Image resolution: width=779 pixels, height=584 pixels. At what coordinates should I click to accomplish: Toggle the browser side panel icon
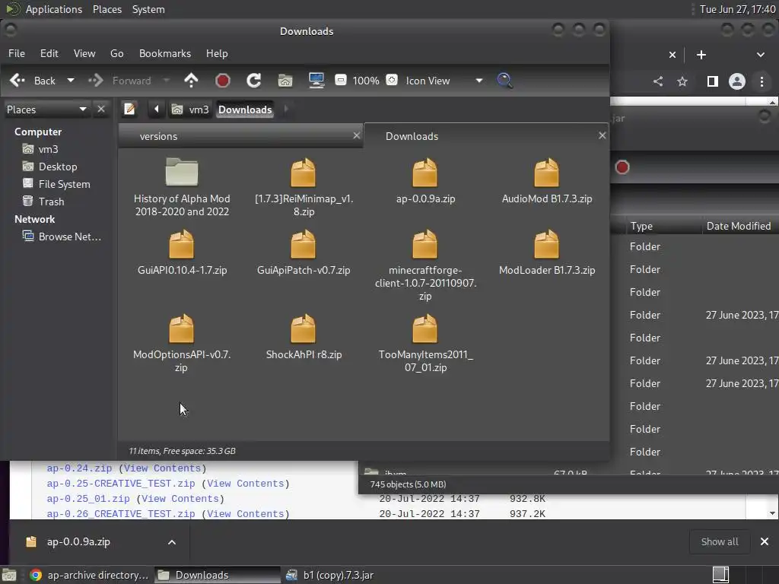point(712,81)
